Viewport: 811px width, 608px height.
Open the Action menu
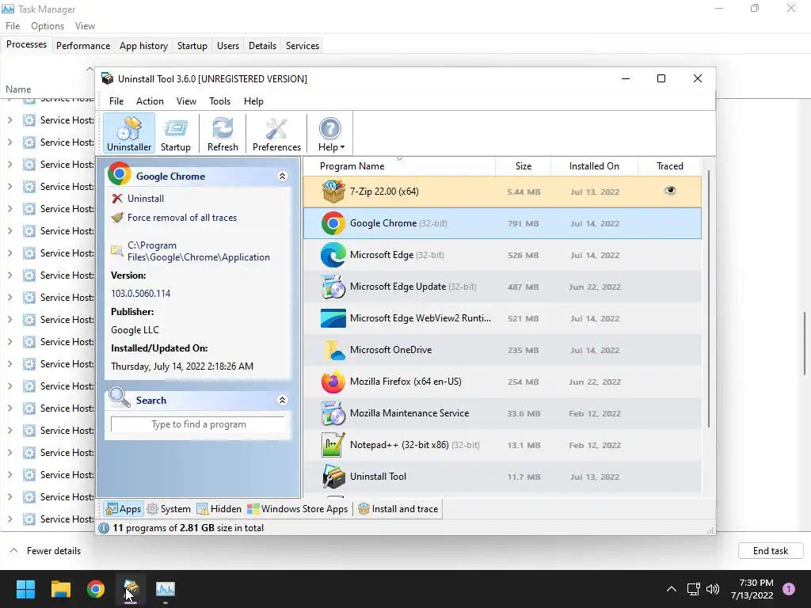click(150, 101)
